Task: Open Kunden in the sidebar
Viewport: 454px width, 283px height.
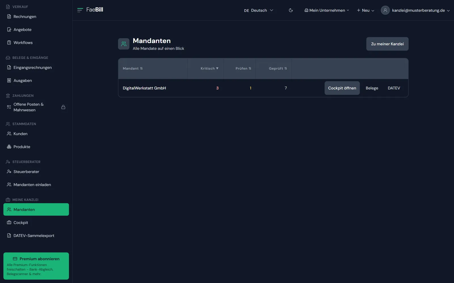Action: 36,134
